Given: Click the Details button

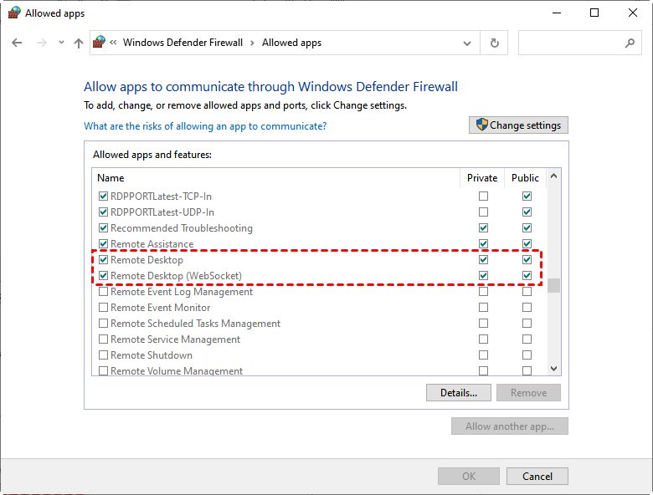Looking at the screenshot, I should coord(458,393).
